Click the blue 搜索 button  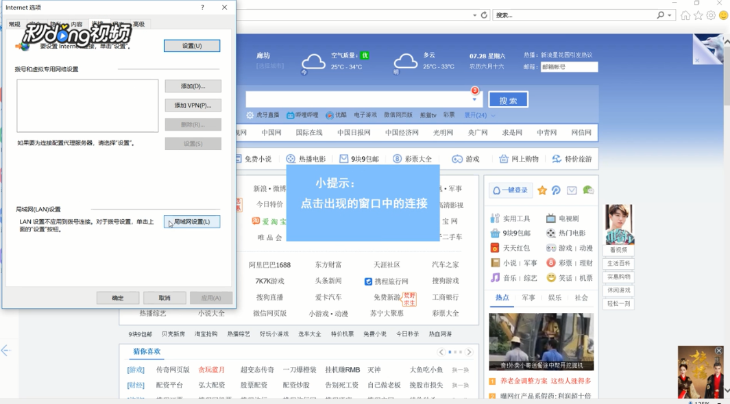coord(508,100)
